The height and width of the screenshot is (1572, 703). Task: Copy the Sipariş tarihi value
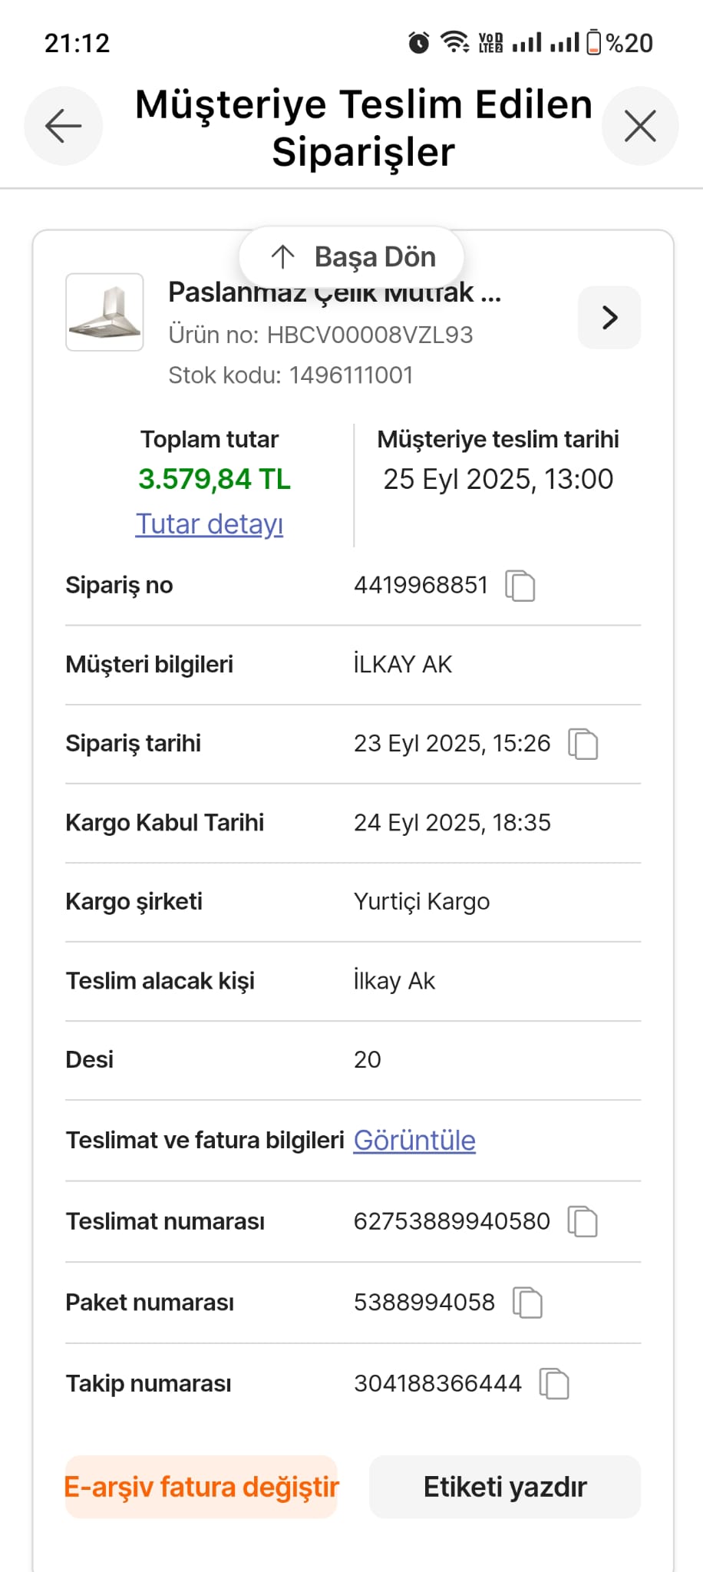(x=583, y=744)
